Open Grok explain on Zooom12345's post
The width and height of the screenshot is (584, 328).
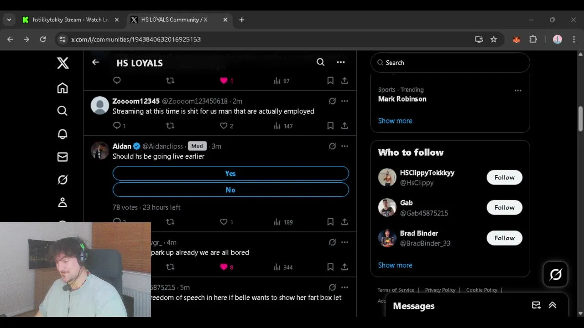(332, 101)
